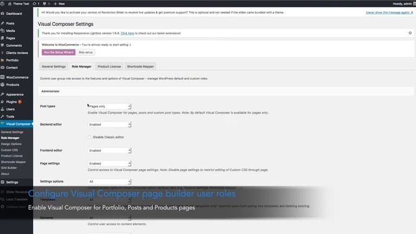
Task: Toggle Disable Classic editor checkbox
Action: 90,137
